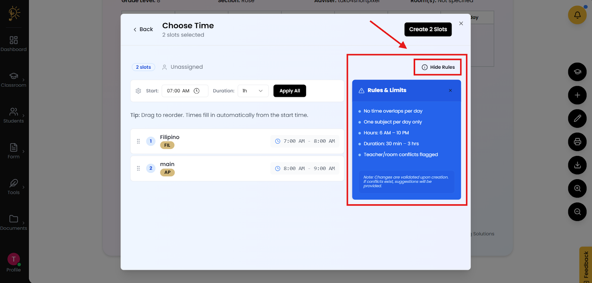Click the notification bell icon

coord(577,15)
